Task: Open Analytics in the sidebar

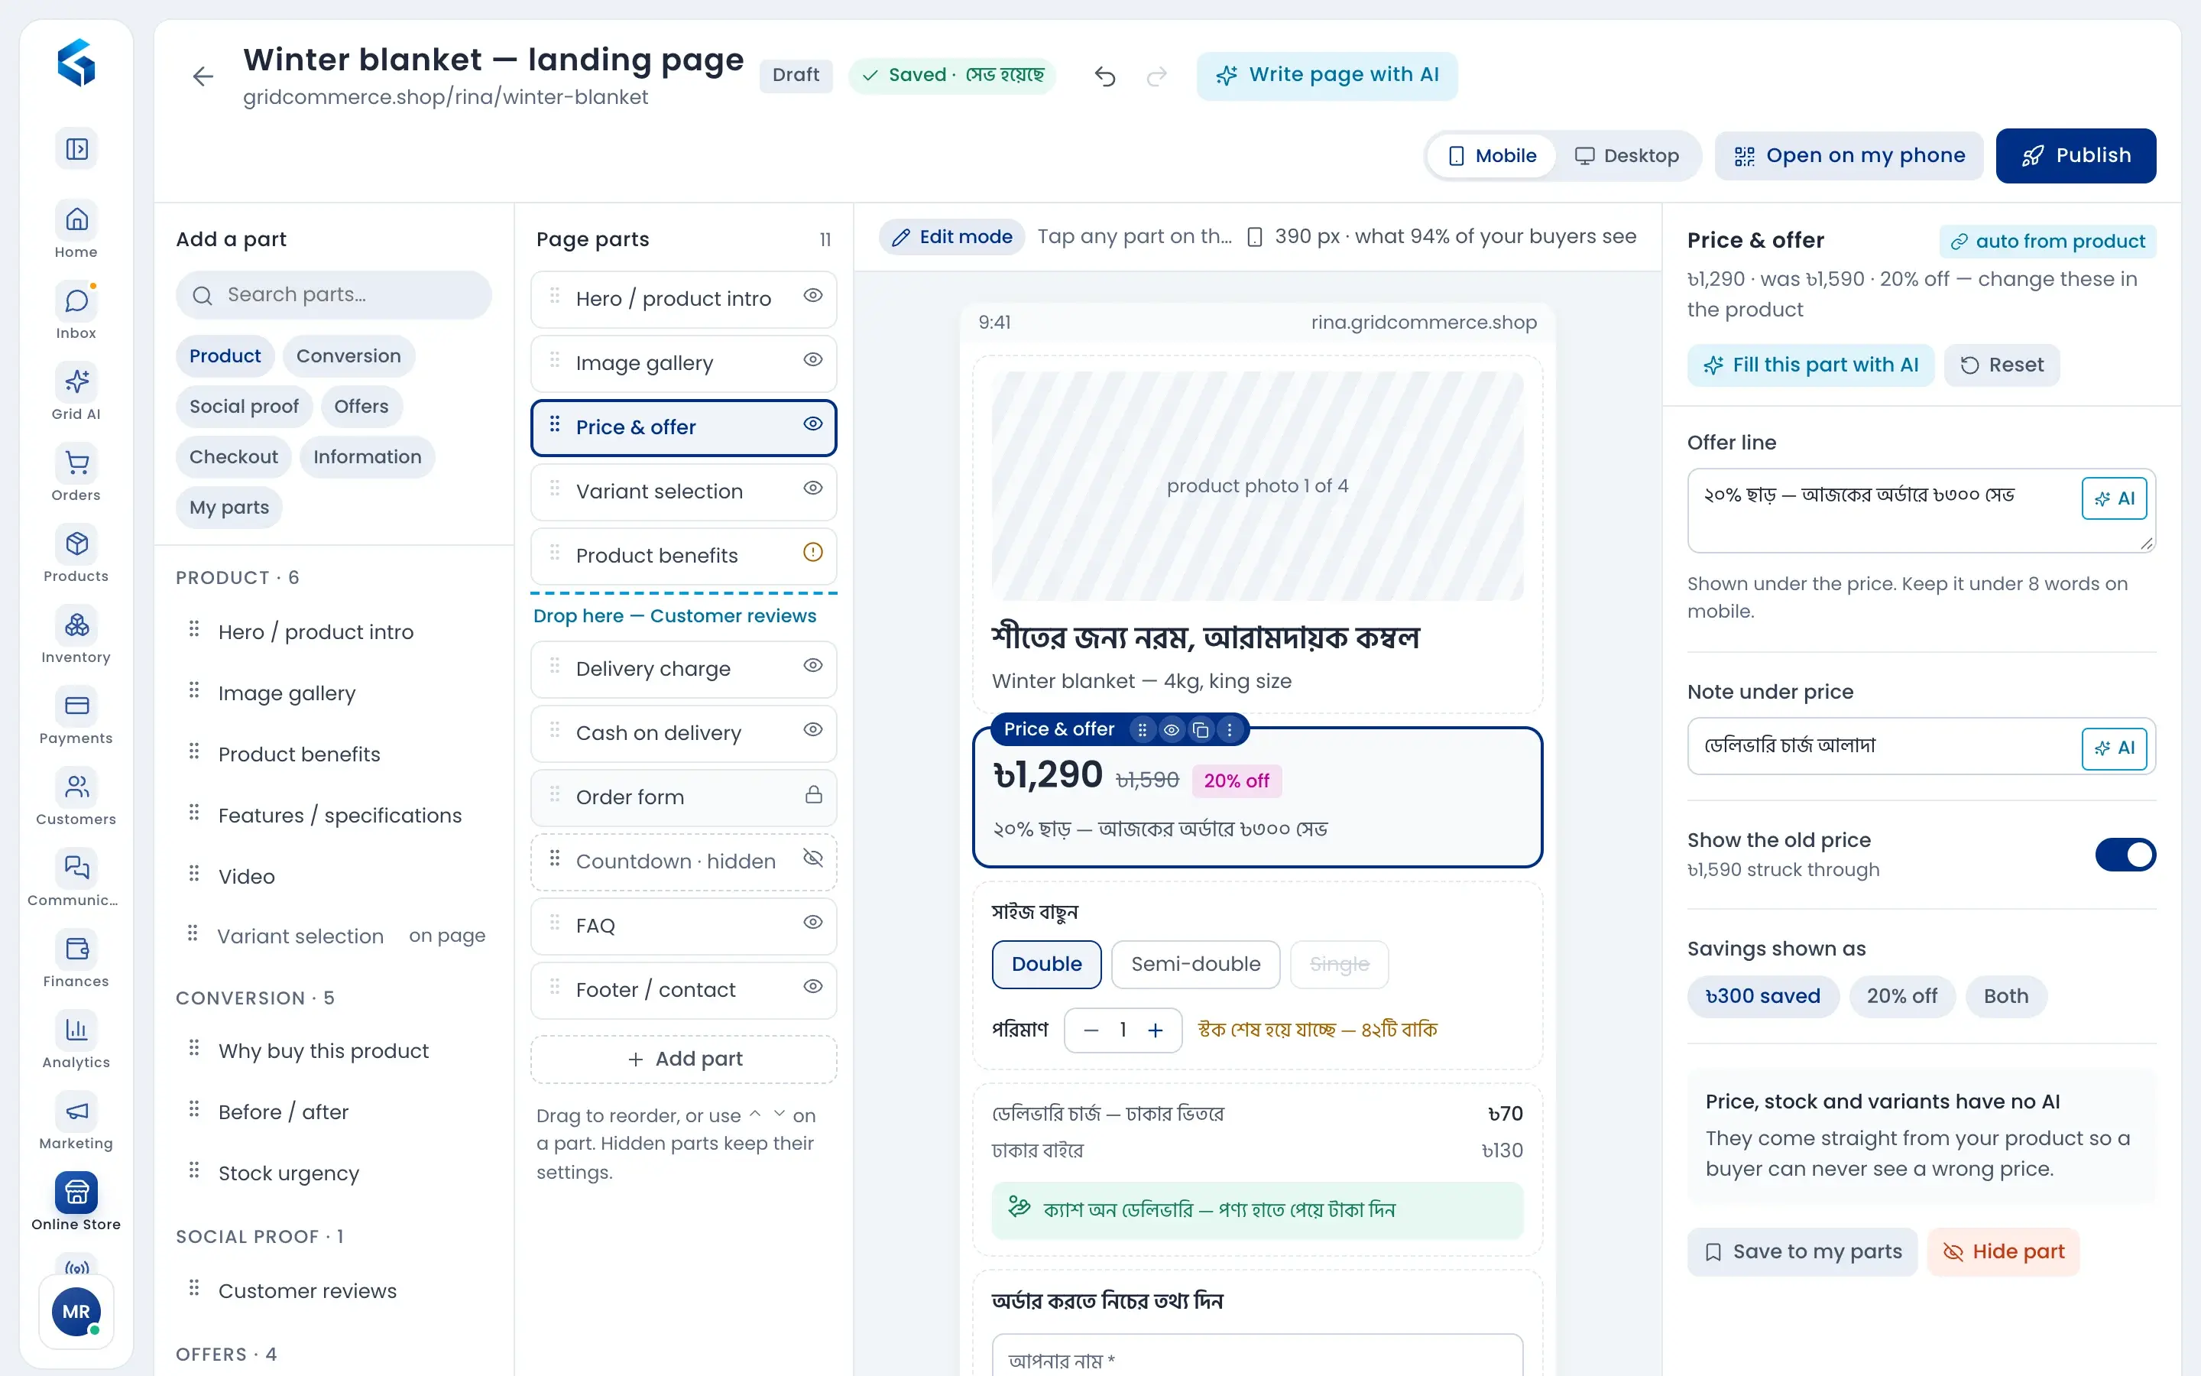Action: (x=76, y=1040)
